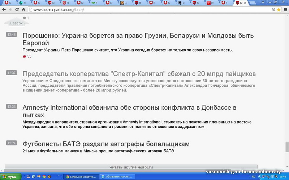Click the browser Back arrow
The width and height of the screenshot is (289, 180).
[5, 10]
